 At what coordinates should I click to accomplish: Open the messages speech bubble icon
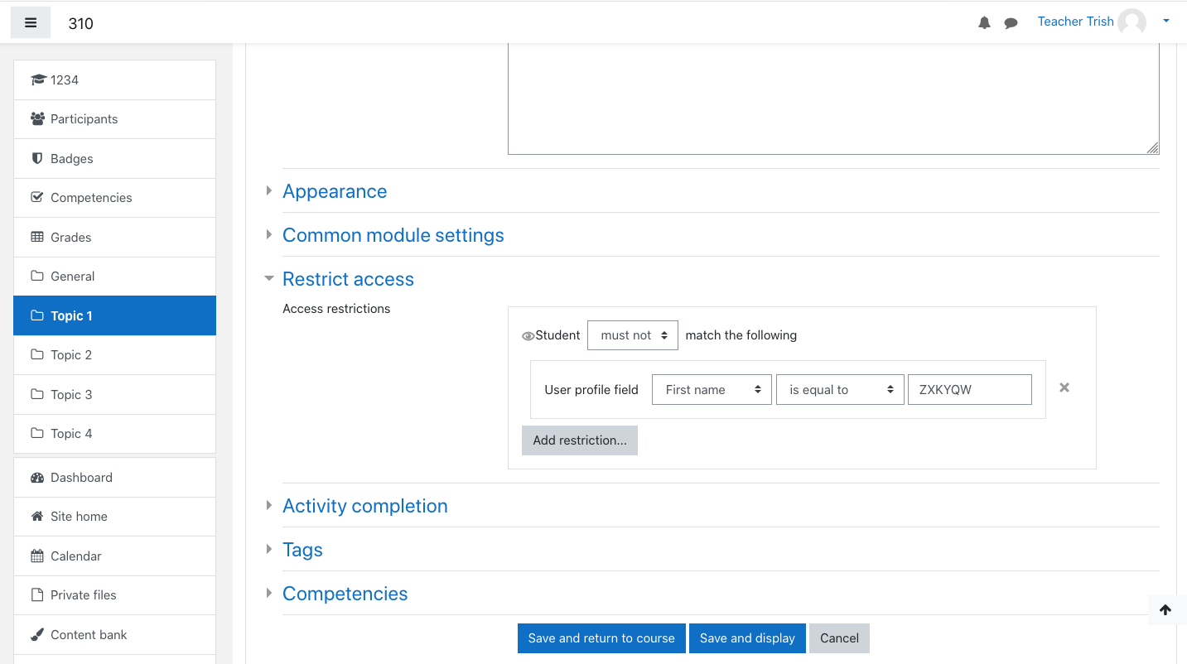point(1011,23)
